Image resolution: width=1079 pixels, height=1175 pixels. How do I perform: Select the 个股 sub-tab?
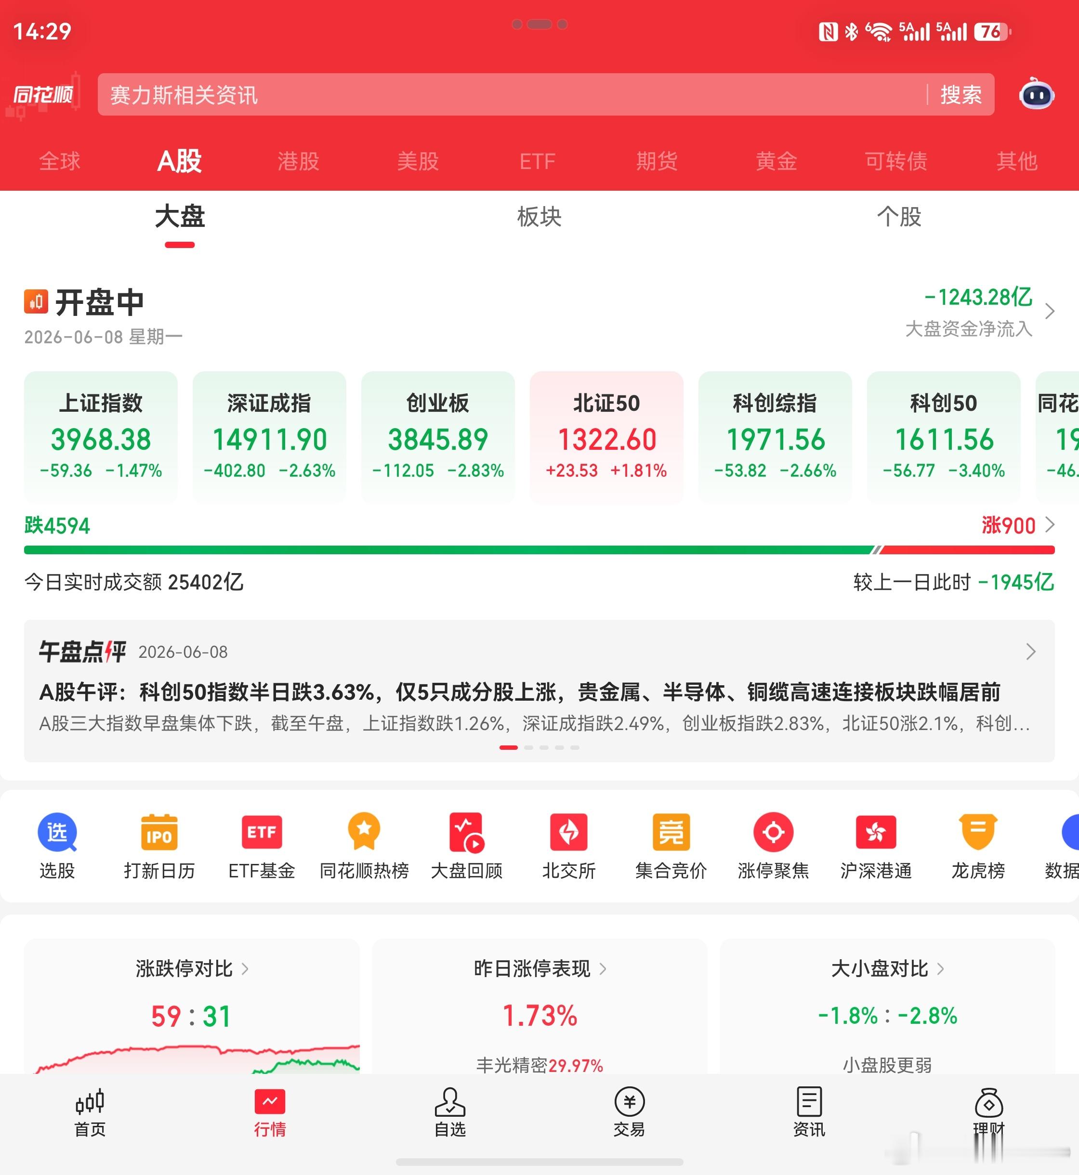coord(899,217)
